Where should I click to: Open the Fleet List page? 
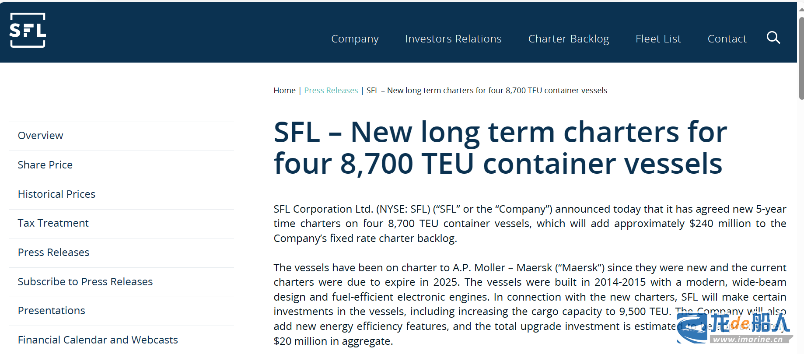[658, 39]
